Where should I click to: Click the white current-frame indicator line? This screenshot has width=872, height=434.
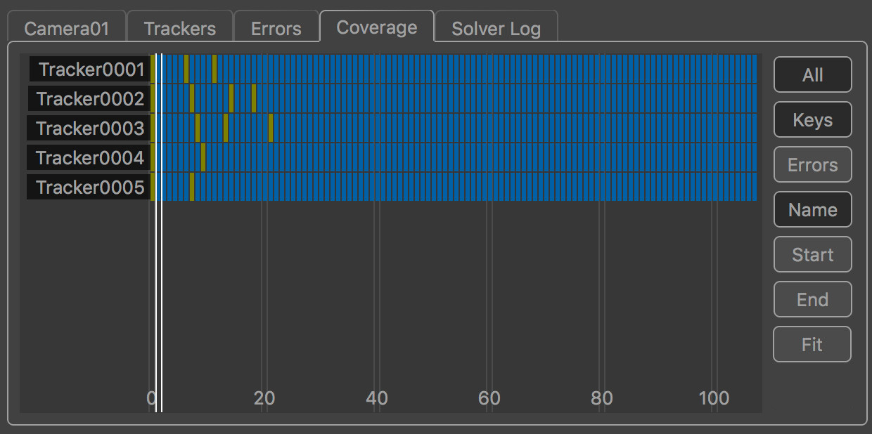click(159, 232)
